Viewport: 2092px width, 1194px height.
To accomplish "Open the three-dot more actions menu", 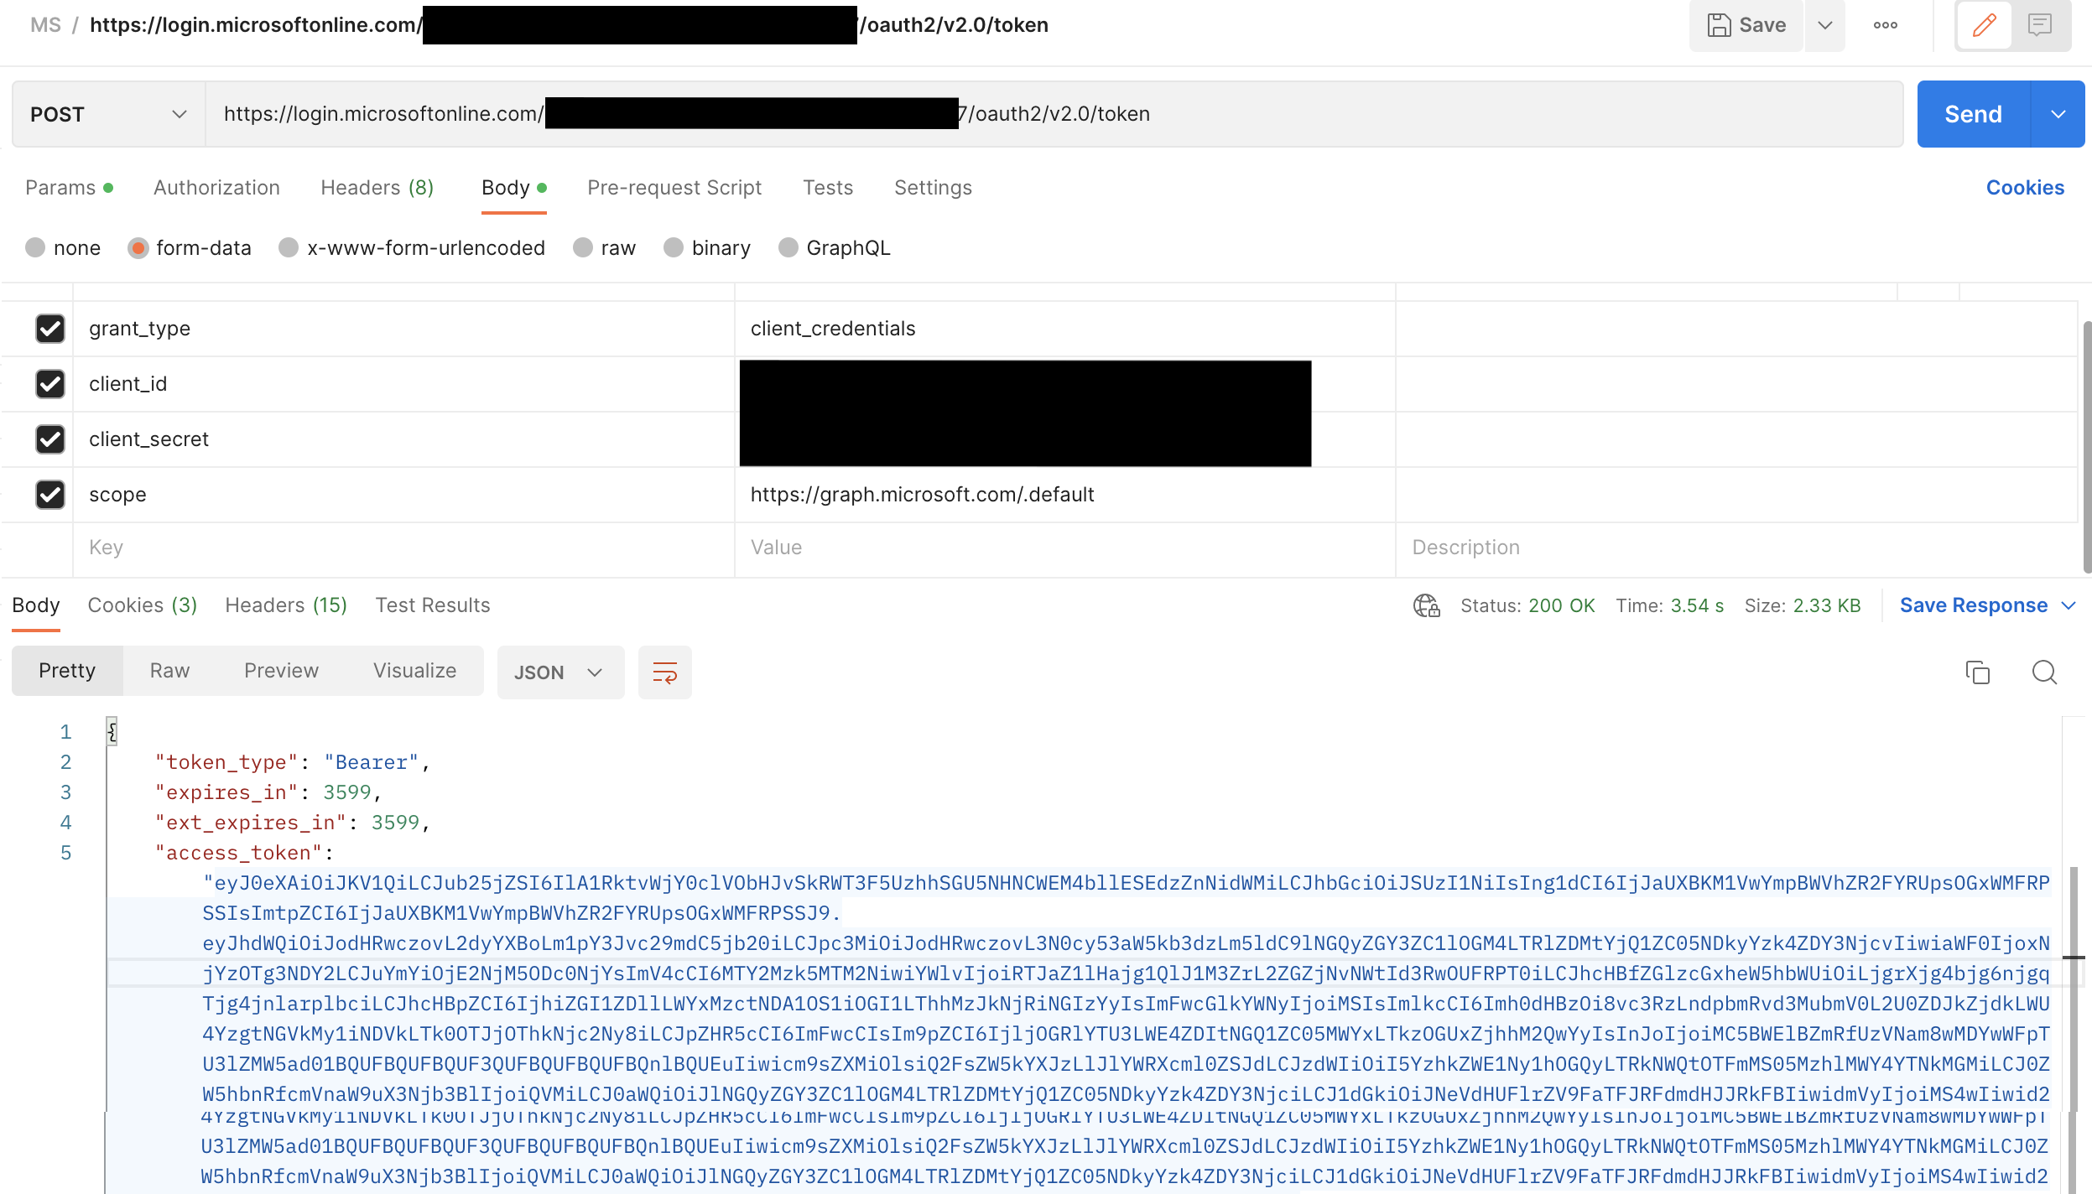I will 1886,25.
